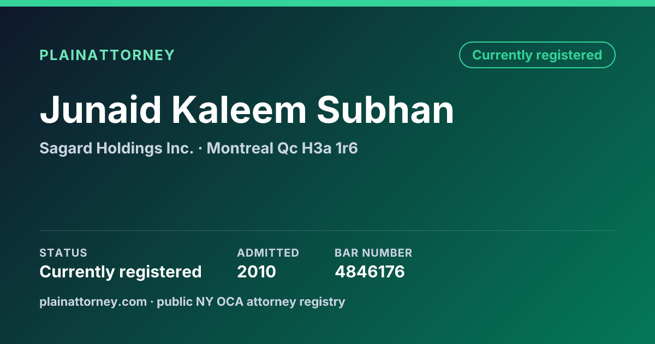The width and height of the screenshot is (655, 344).
Task: Click the horizontal divider line above details
Action: (327, 230)
